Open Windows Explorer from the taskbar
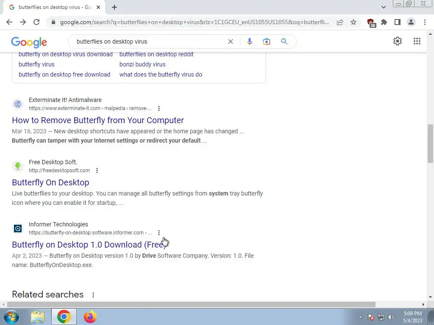The image size is (434, 325). coord(38,317)
